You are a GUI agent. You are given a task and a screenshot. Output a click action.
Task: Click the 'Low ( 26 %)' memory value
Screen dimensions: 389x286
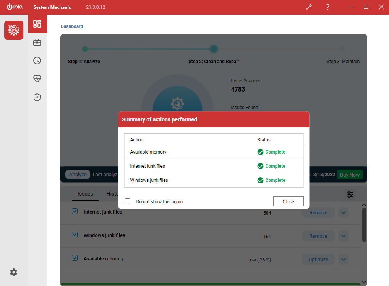click(259, 260)
